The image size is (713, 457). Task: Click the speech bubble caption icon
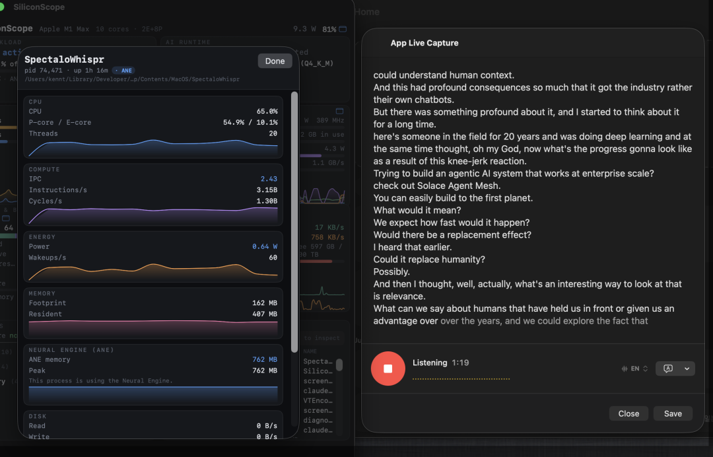[x=668, y=369]
